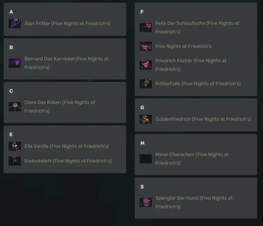Open the Endoskelett thumbnail image
Viewport: 263px width, 226px height.
click(15, 161)
